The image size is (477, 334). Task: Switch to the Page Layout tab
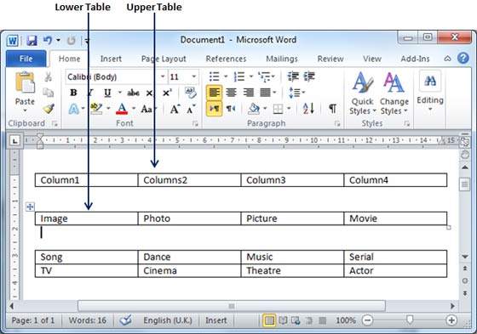tap(164, 59)
